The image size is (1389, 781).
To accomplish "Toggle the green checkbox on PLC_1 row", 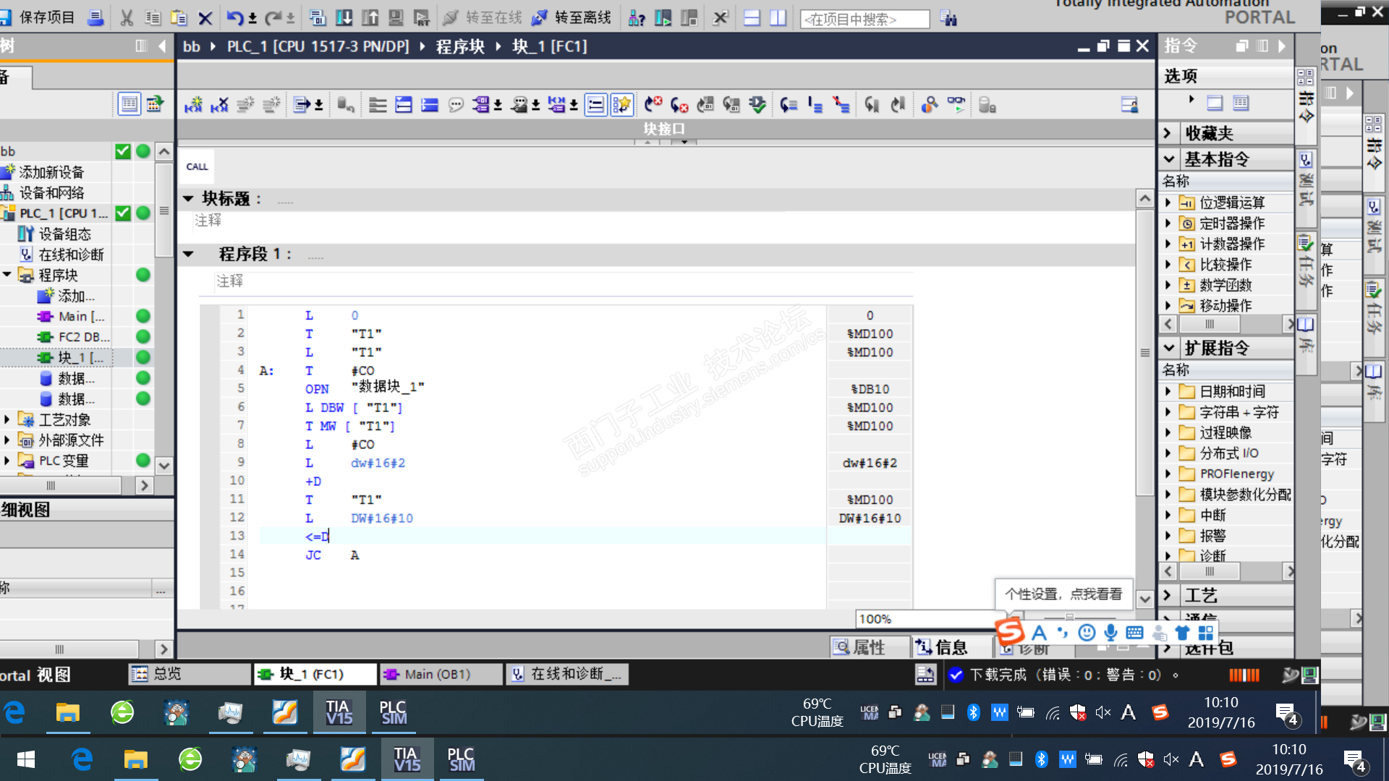I will (x=123, y=213).
